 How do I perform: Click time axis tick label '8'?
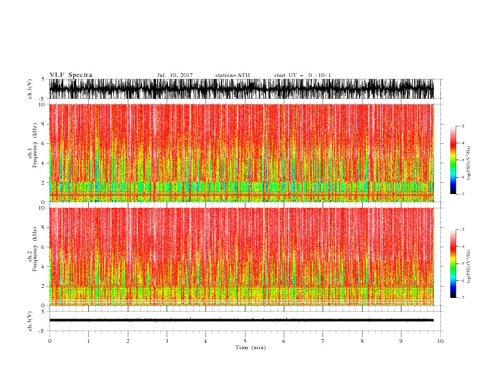tap(362, 341)
